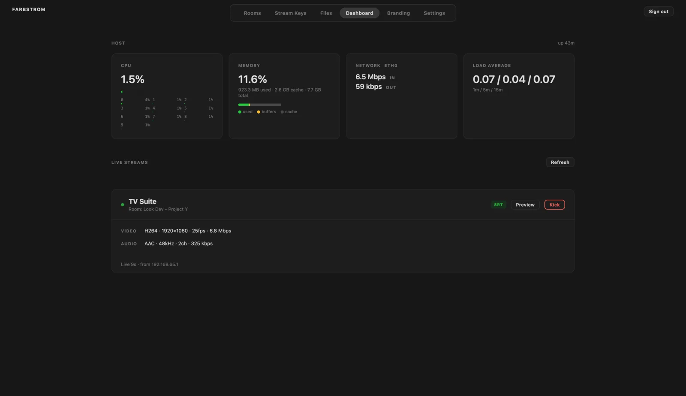
Task: Click the 11.6% memory value
Action: (253, 79)
